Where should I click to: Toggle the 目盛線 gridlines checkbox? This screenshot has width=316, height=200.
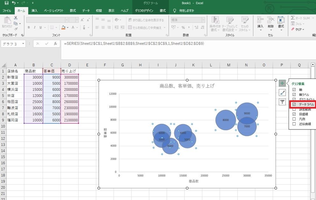[x=294, y=114]
